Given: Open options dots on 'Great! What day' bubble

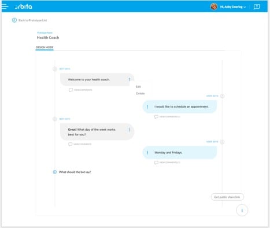Looking at the screenshot, I should pyautogui.click(x=130, y=130).
